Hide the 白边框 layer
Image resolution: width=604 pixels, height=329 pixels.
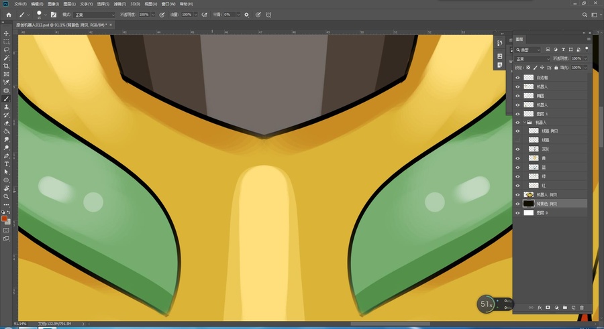517,77
